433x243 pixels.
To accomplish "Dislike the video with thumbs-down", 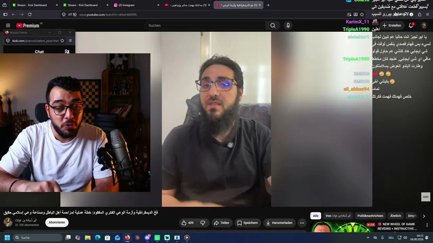I will [x=203, y=223].
